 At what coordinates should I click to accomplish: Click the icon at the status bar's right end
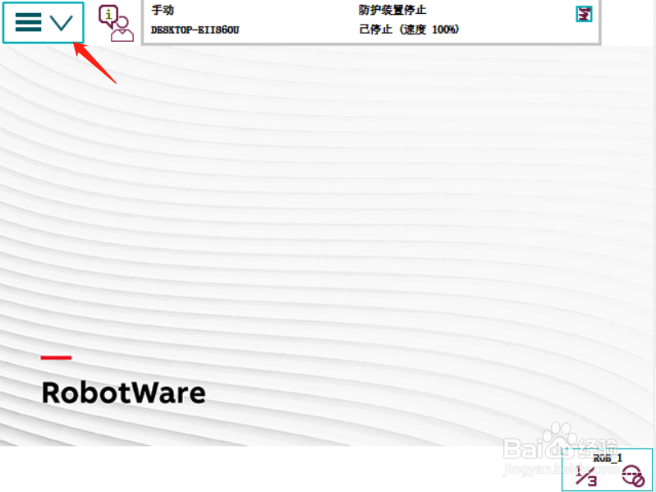584,14
